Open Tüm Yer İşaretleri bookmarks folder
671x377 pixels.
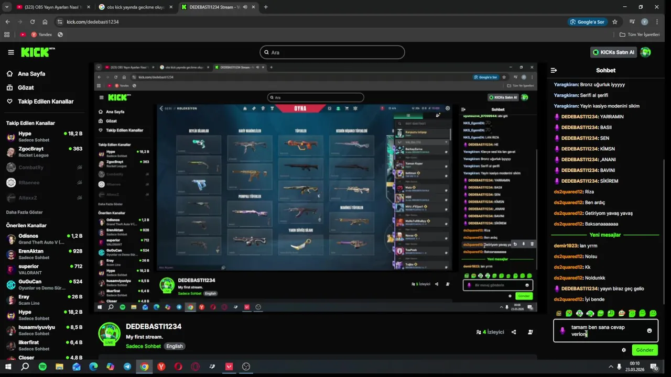(x=640, y=35)
